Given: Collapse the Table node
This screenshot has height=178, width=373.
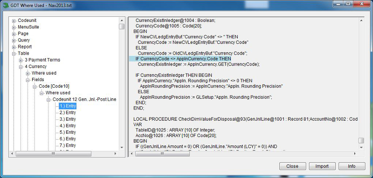Looking at the screenshot, I should [14, 54].
